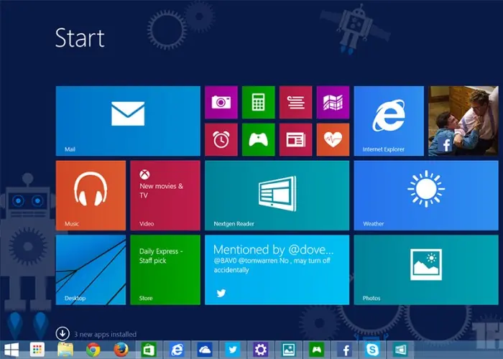
Task: Open File Explorer from the taskbar
Action: tap(65, 350)
